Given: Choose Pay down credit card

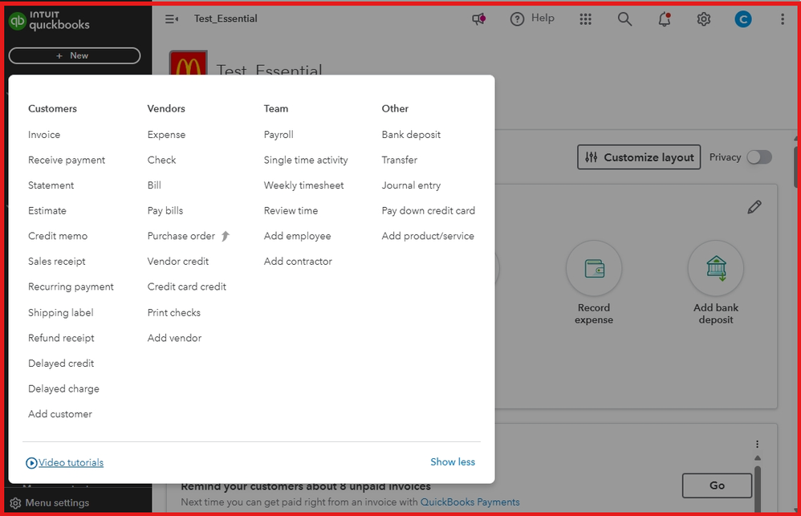Looking at the screenshot, I should click(x=428, y=210).
